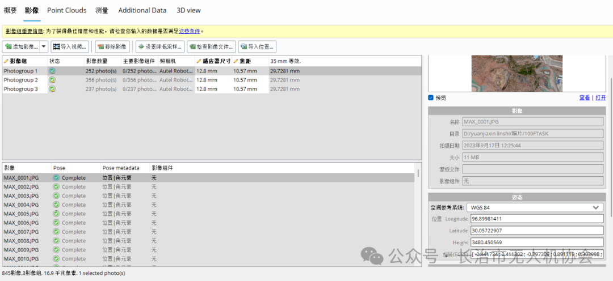Click the 名称 field MAX_0001.JPG
This screenshot has height=281, width=613.
click(532, 122)
